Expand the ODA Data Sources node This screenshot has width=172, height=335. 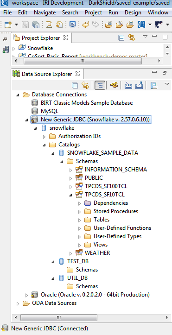pyautogui.click(x=18, y=303)
